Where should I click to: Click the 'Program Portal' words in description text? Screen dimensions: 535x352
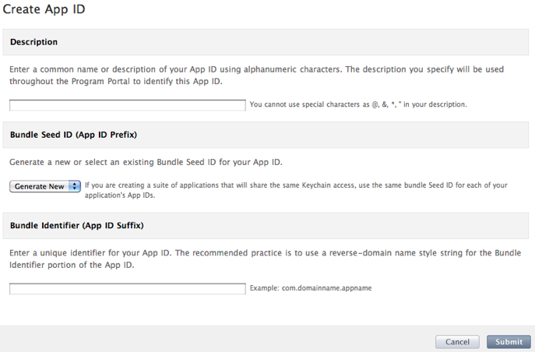pyautogui.click(x=100, y=82)
